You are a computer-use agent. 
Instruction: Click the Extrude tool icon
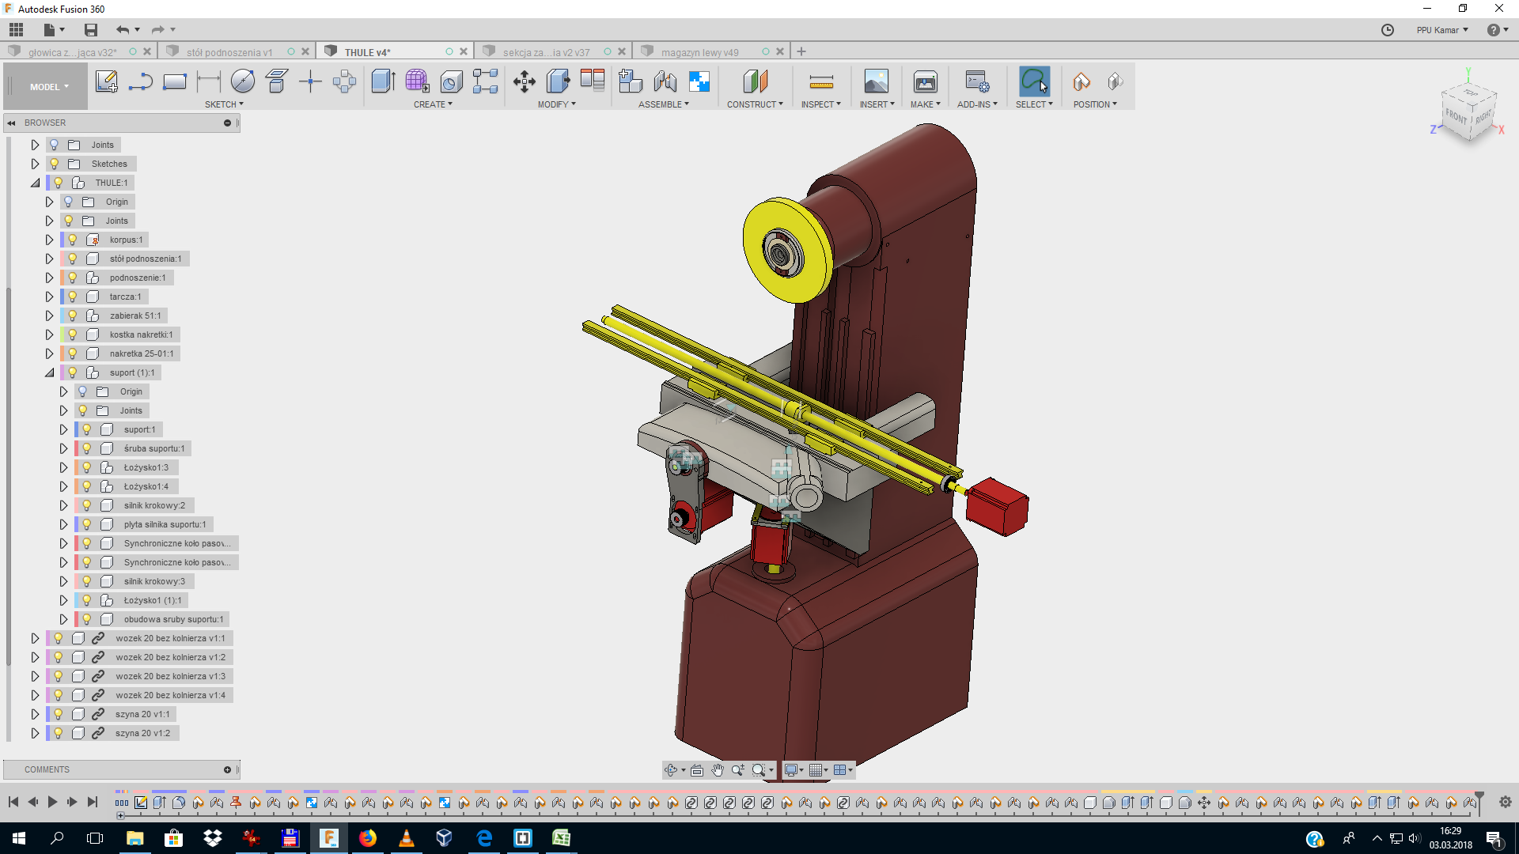click(383, 81)
